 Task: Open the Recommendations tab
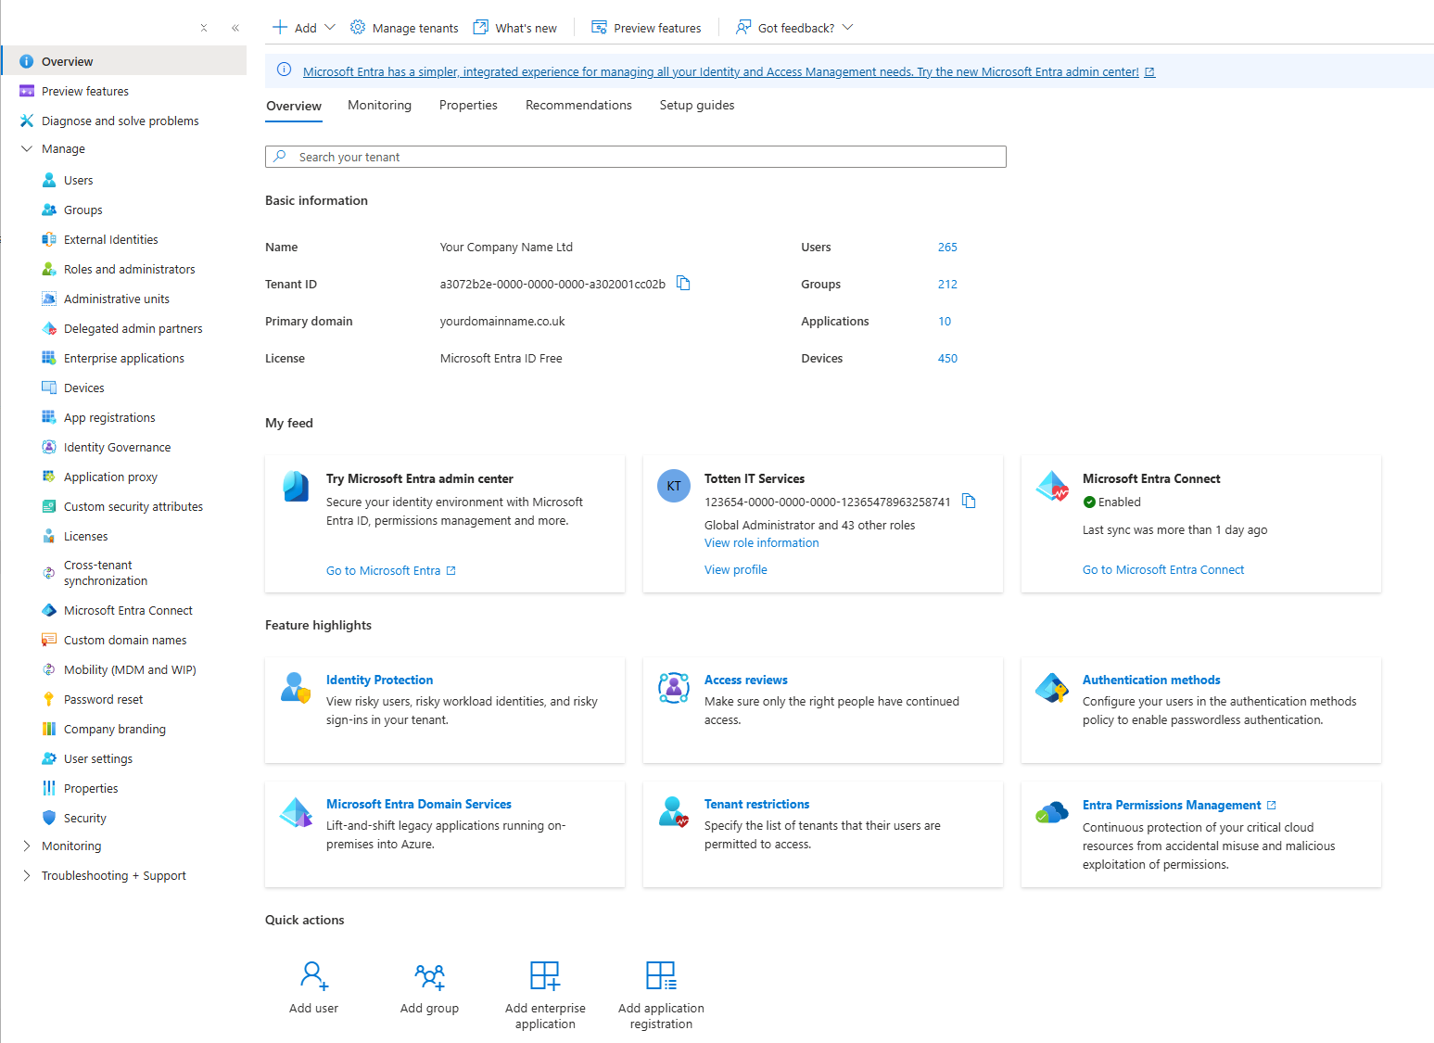pos(578,105)
